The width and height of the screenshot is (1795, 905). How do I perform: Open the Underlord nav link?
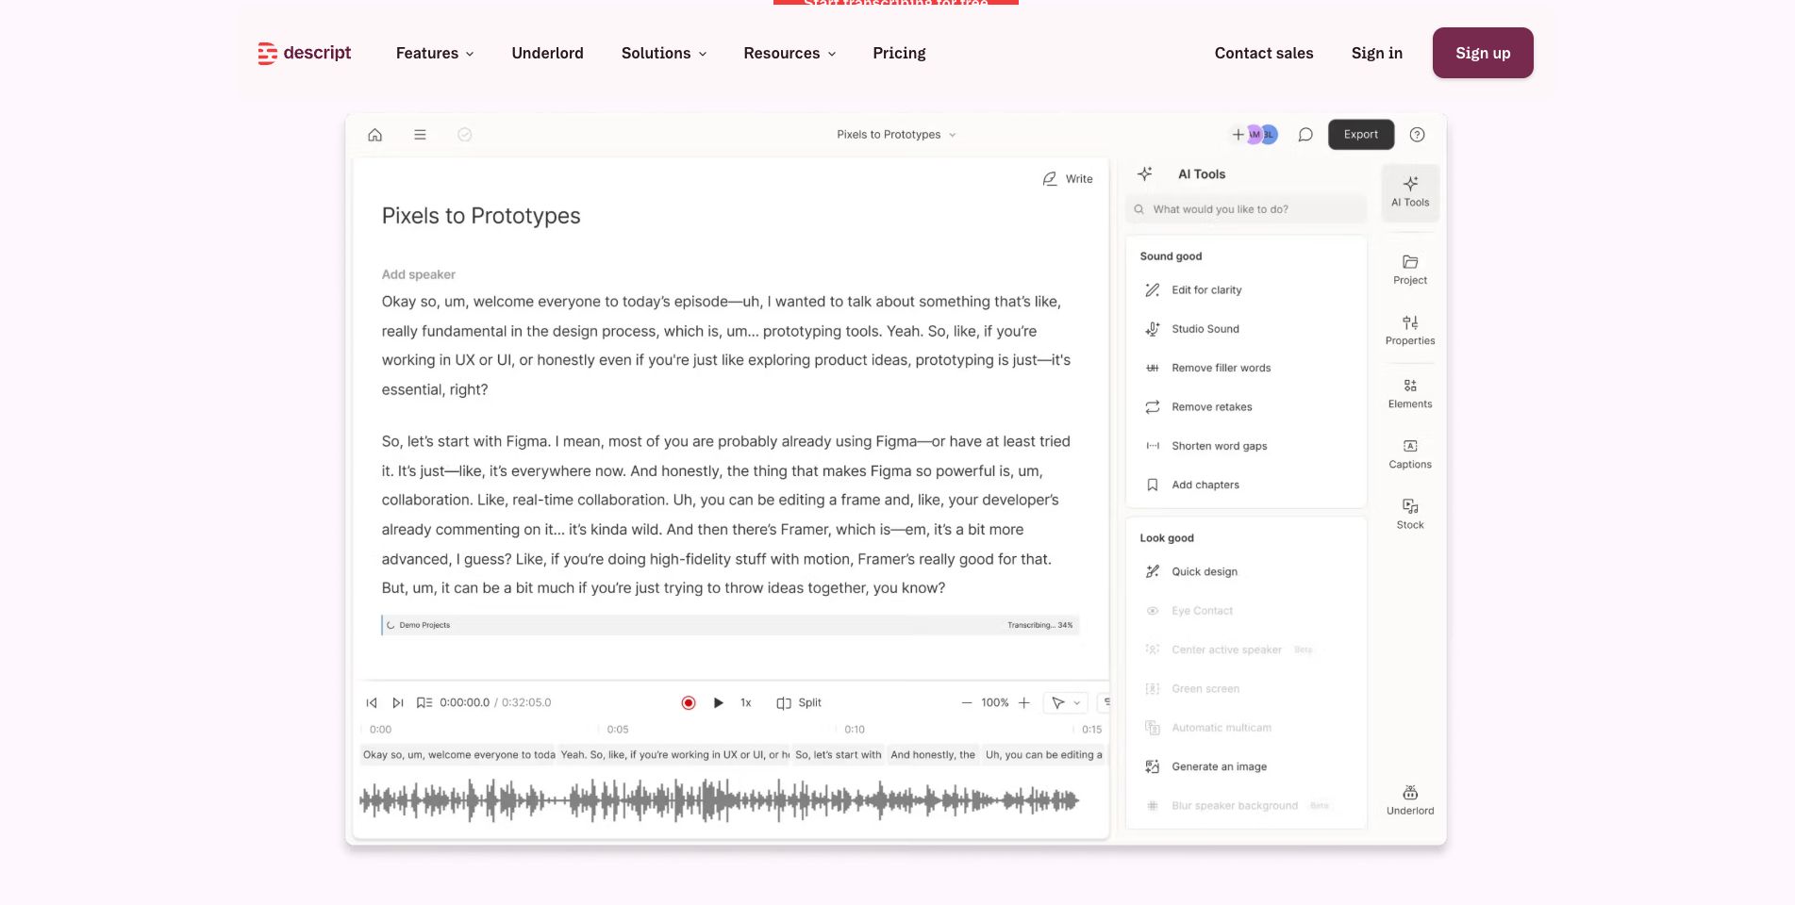point(547,53)
